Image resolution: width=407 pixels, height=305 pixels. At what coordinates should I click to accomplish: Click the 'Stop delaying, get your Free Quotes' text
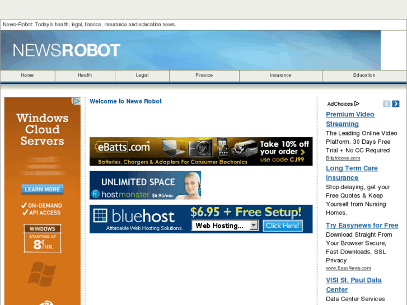(x=358, y=200)
